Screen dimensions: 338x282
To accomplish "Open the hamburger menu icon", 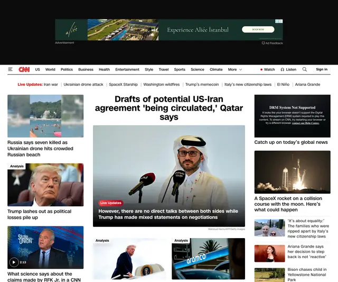I will click(x=10, y=69).
